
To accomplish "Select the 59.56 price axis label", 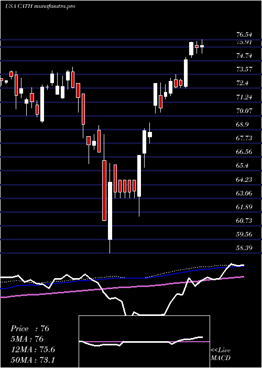I will pyautogui.click(x=244, y=234).
